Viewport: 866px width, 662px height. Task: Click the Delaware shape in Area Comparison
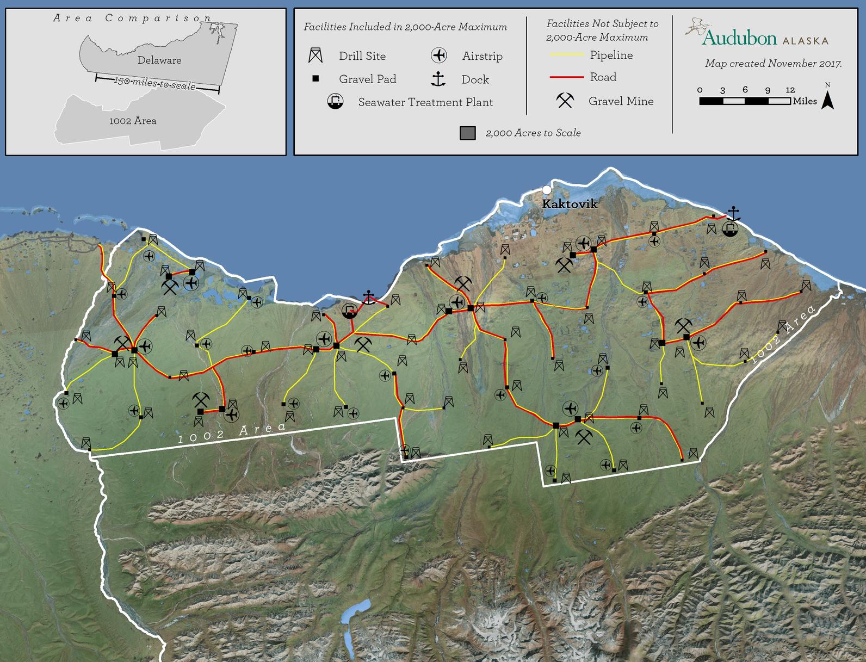159,54
